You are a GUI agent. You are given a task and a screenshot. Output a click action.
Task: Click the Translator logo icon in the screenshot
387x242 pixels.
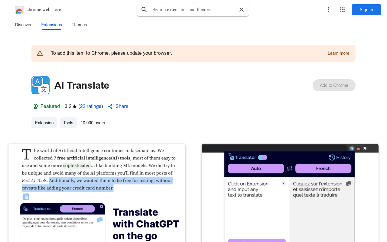pyautogui.click(x=231, y=157)
